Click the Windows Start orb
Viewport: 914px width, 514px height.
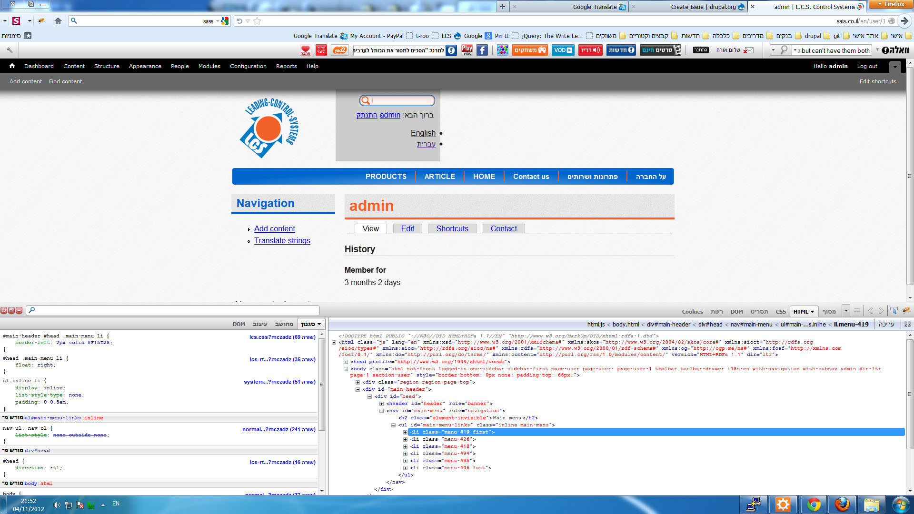tap(901, 504)
